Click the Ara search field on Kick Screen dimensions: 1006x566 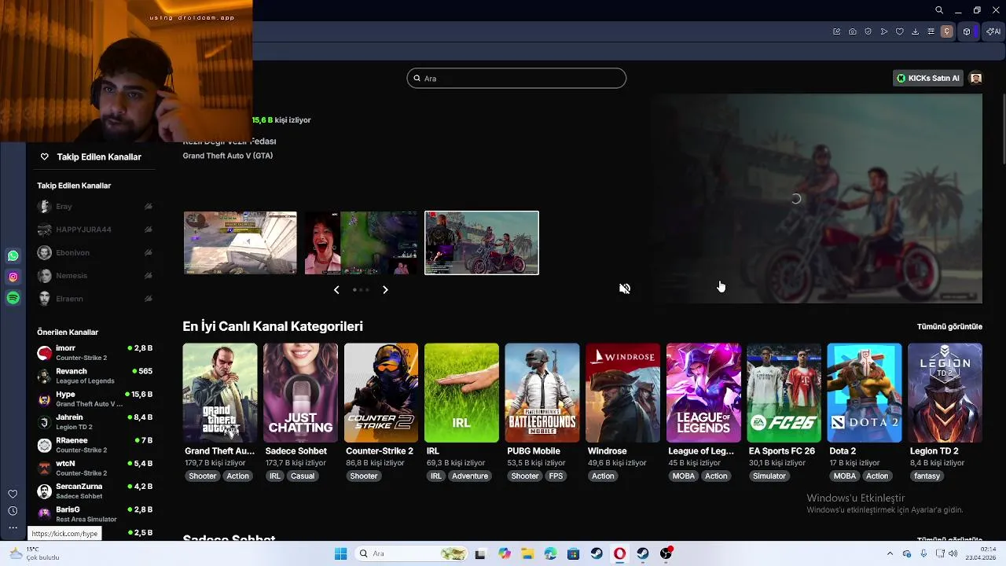click(x=516, y=78)
